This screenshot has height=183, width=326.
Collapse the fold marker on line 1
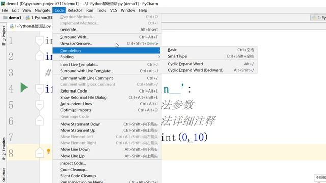[x=40, y=41]
